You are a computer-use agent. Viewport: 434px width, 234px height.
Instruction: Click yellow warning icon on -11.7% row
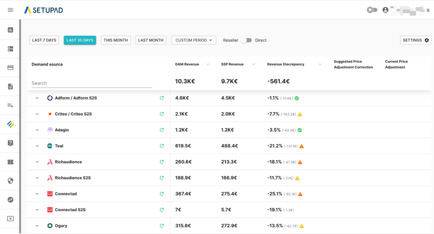click(x=297, y=178)
